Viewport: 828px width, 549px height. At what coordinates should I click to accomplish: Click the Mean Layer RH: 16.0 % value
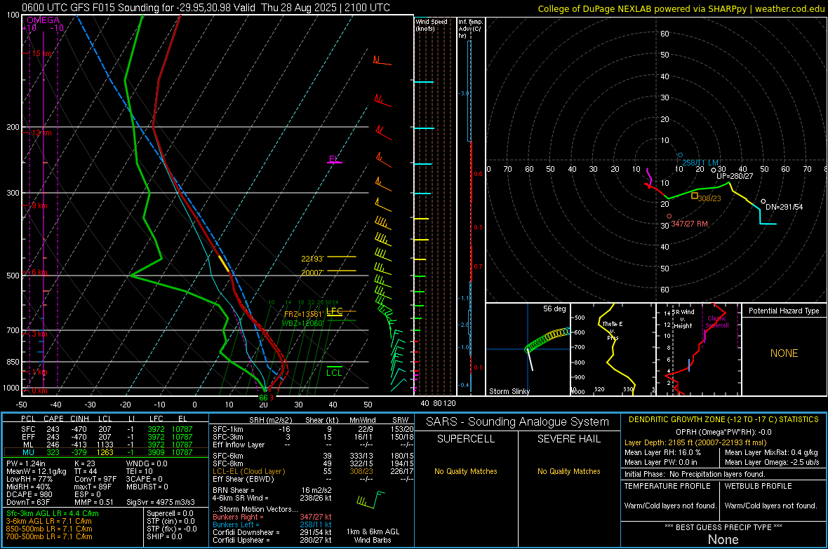tap(662, 452)
